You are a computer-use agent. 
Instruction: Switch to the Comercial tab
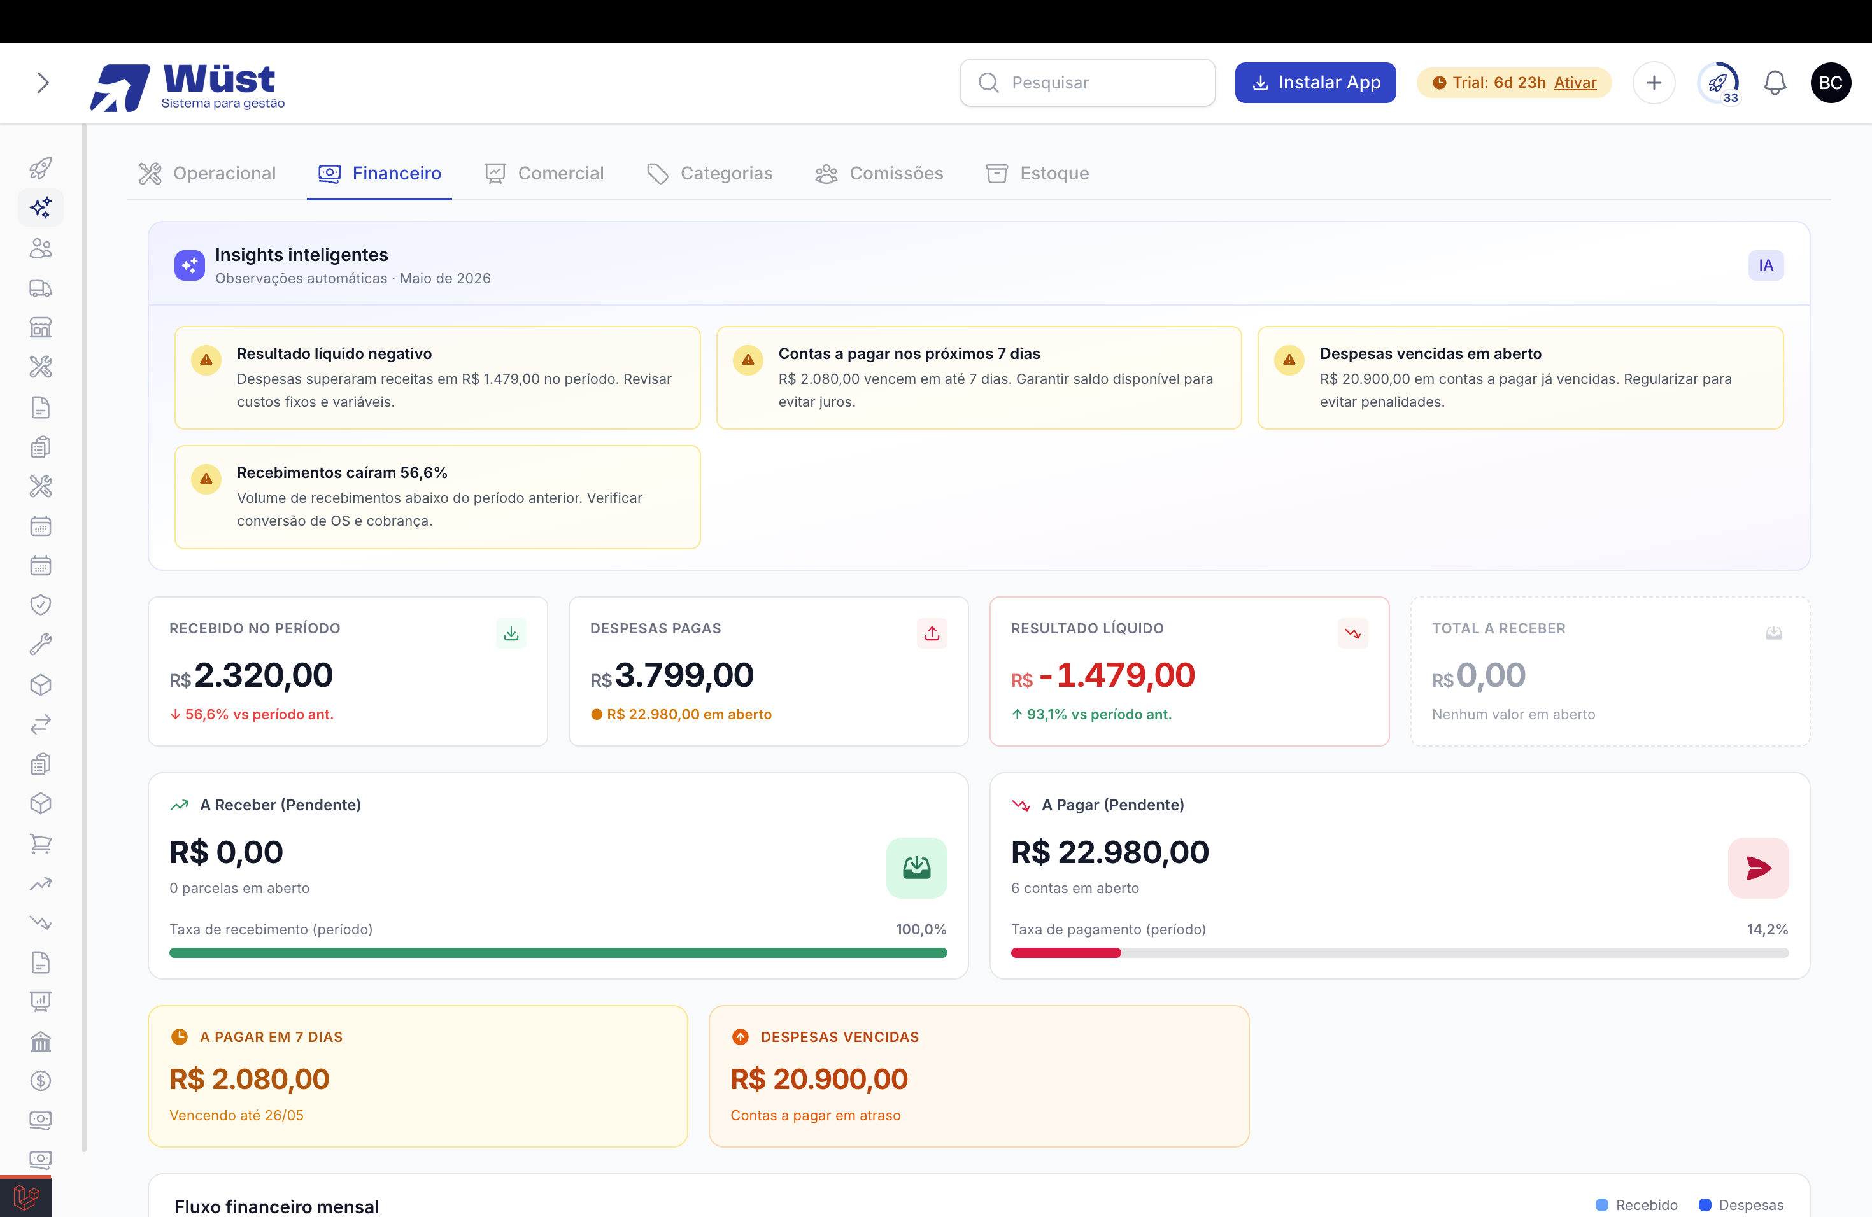(544, 173)
